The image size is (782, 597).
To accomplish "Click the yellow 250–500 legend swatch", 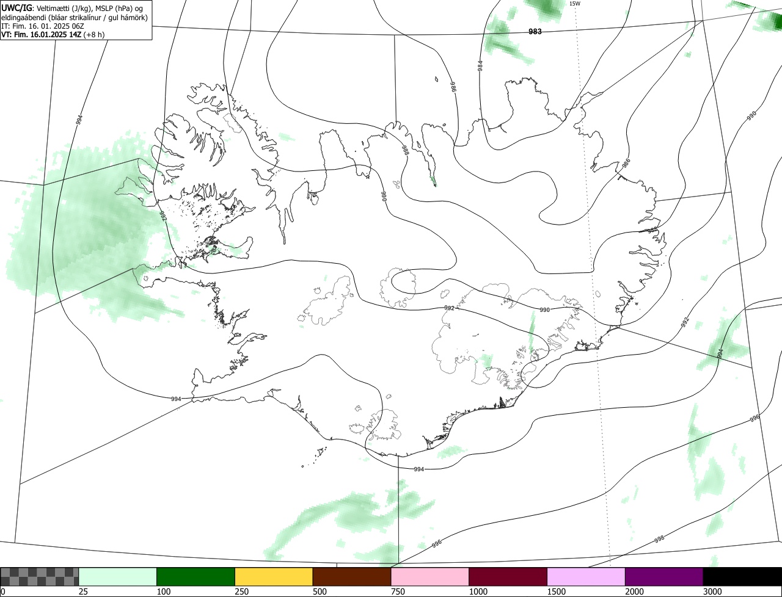I will tap(274, 577).
